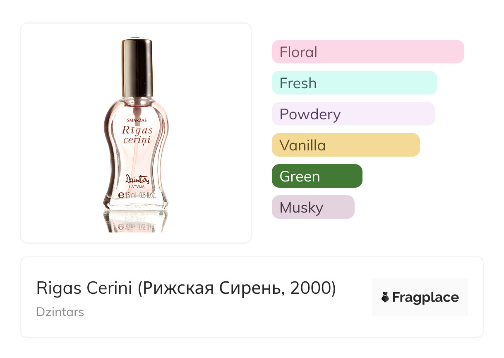Select the Powdery accord bar

pyautogui.click(x=353, y=114)
